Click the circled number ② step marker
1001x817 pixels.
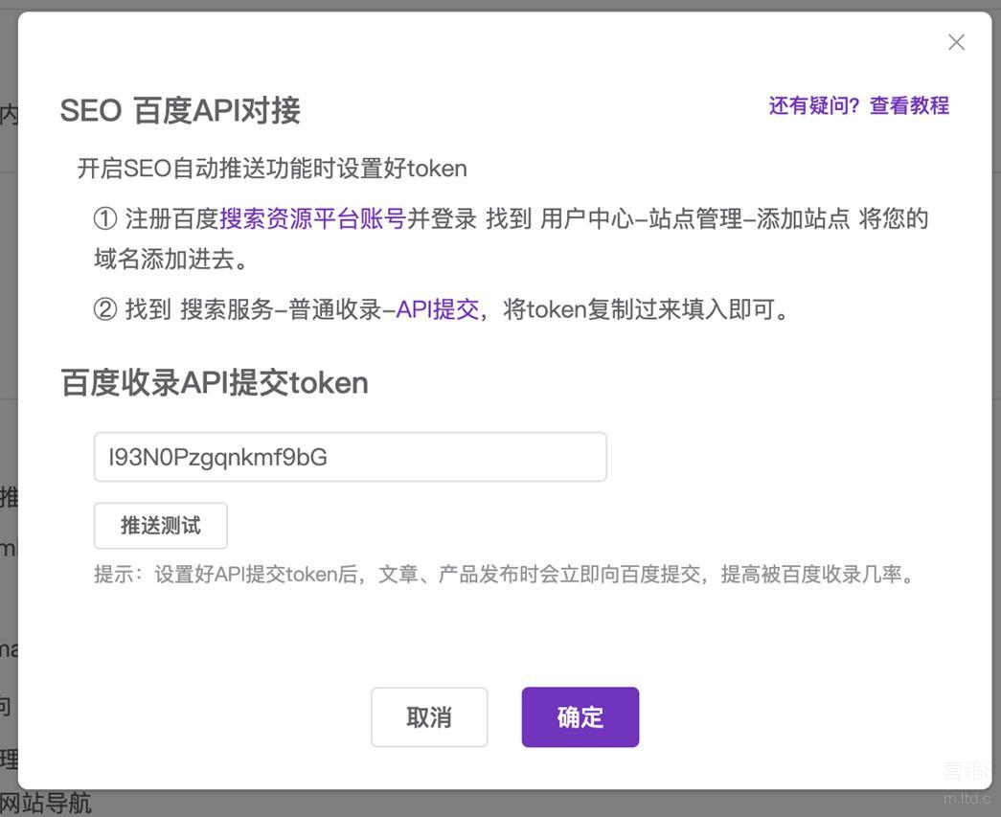tap(104, 310)
